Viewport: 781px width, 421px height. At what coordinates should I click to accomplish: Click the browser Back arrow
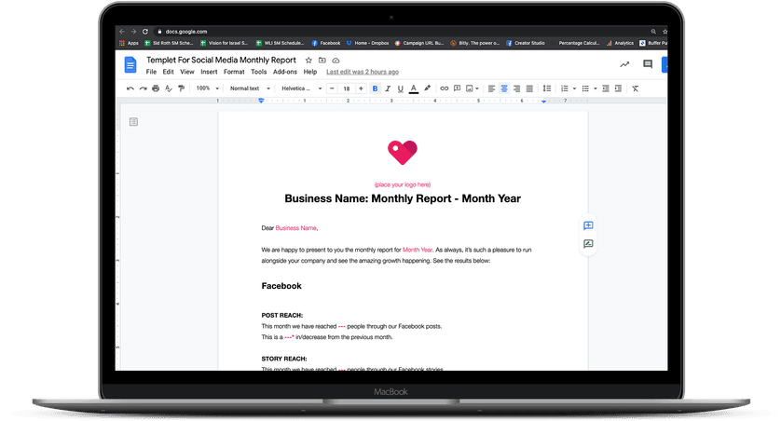tap(122, 32)
